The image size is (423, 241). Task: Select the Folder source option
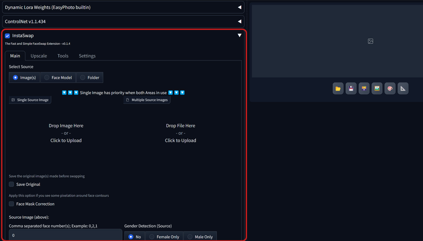(x=90, y=77)
